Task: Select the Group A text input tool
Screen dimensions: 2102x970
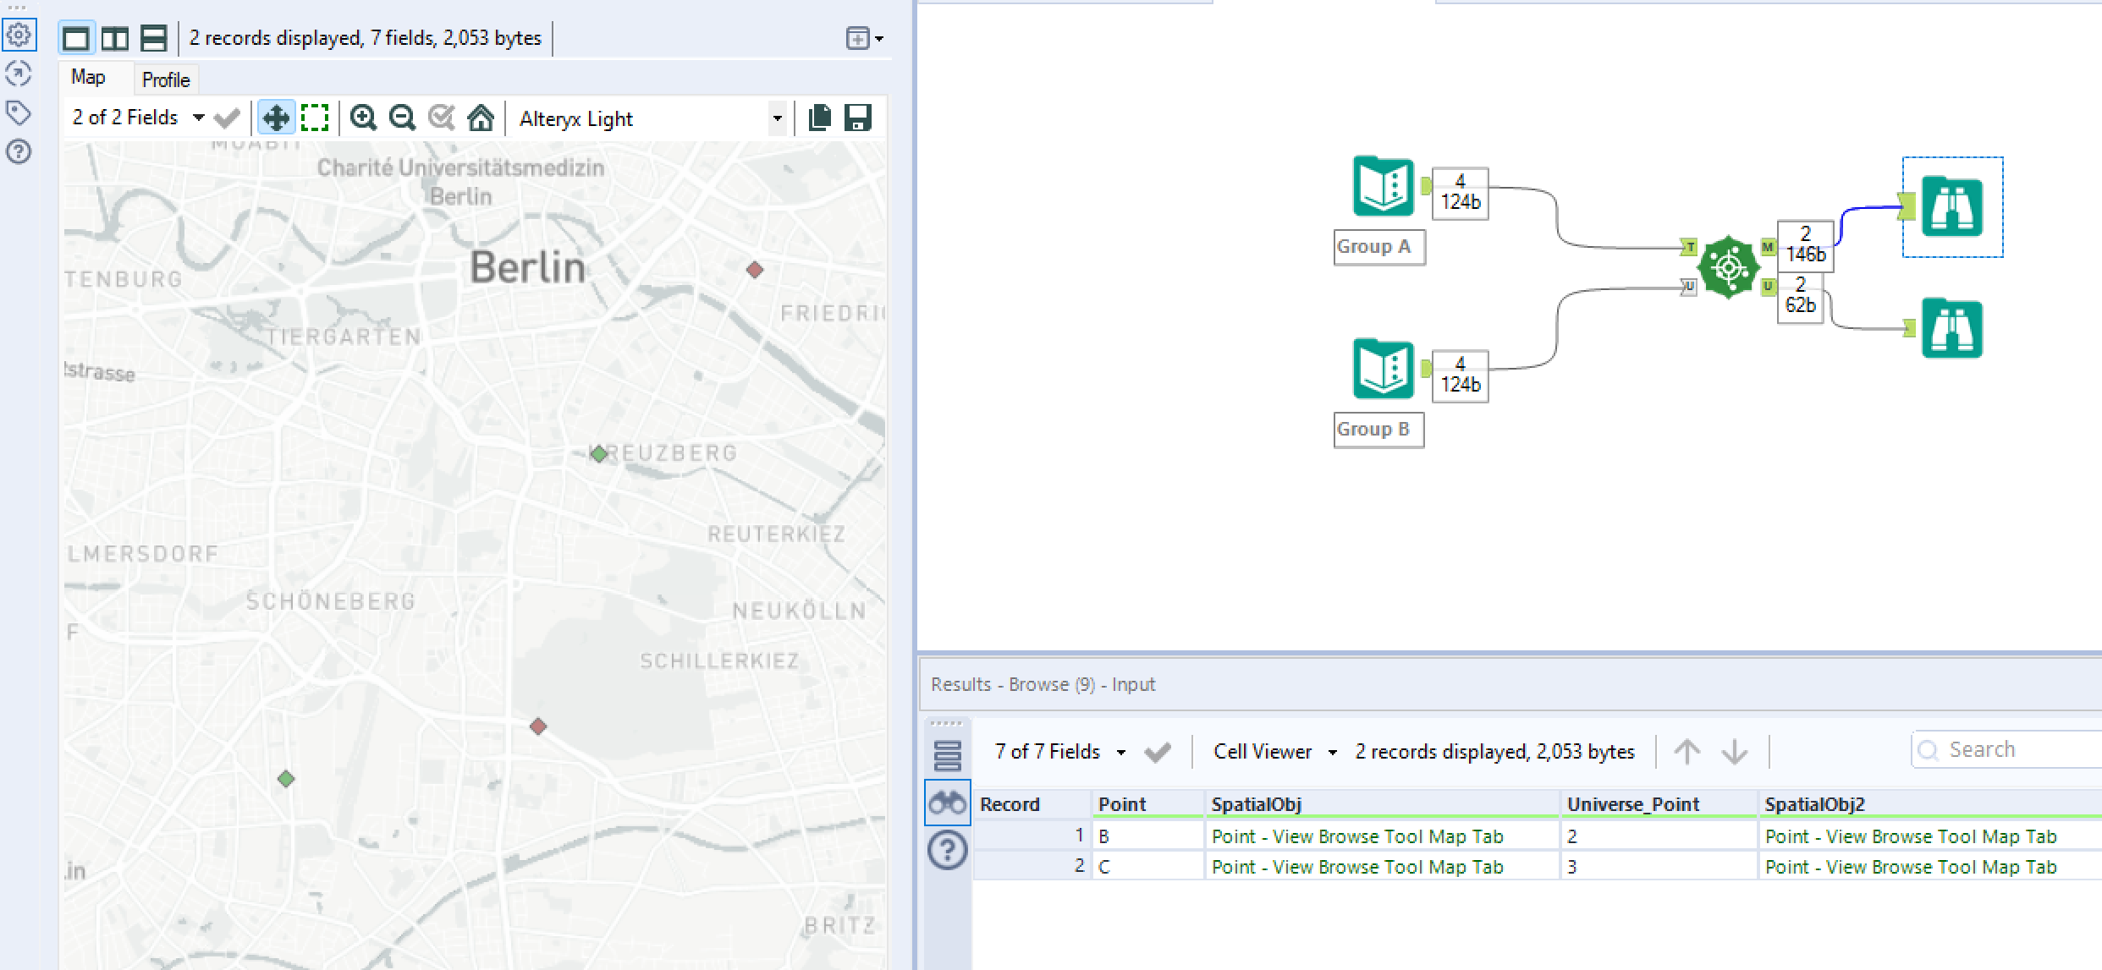Action: pyautogui.click(x=1383, y=186)
